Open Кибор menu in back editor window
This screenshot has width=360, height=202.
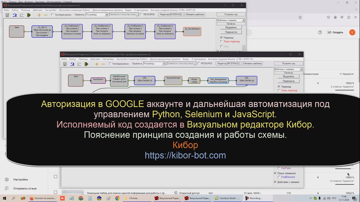(x=15, y=10)
